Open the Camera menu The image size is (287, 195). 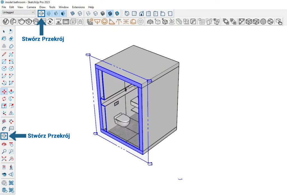[31, 7]
